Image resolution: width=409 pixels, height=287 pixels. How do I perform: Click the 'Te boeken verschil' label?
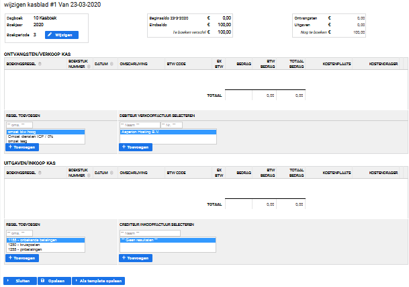pyautogui.click(x=189, y=32)
